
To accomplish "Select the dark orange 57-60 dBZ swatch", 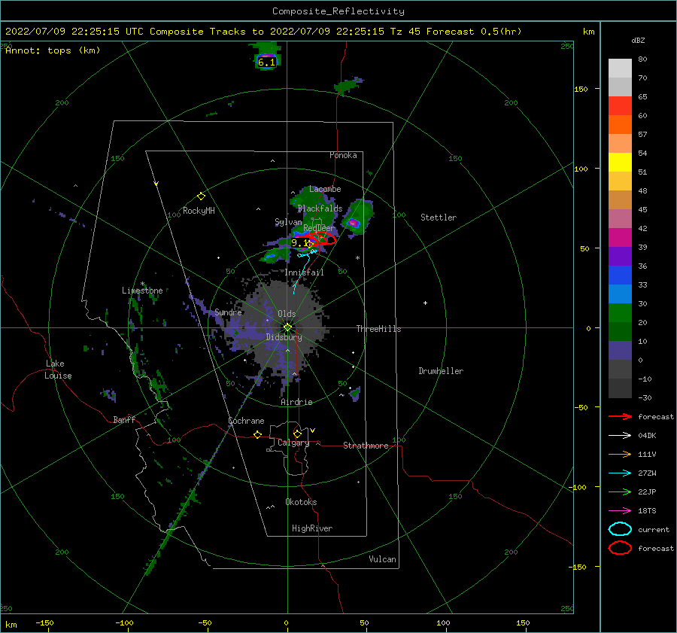I will coord(620,125).
